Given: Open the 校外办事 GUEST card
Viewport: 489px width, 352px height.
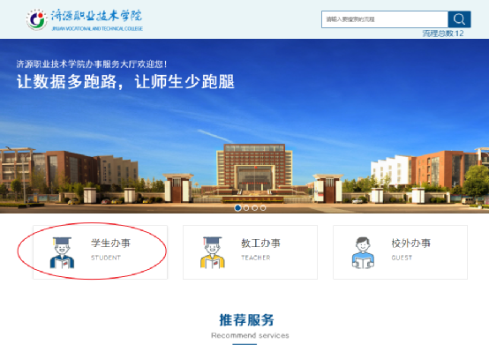Looking at the screenshot, I should click(400, 252).
